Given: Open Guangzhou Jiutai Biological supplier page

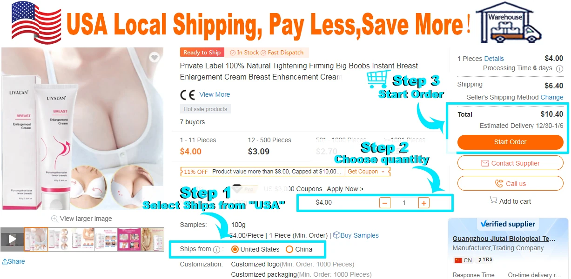Looking at the screenshot, I should [504, 239].
